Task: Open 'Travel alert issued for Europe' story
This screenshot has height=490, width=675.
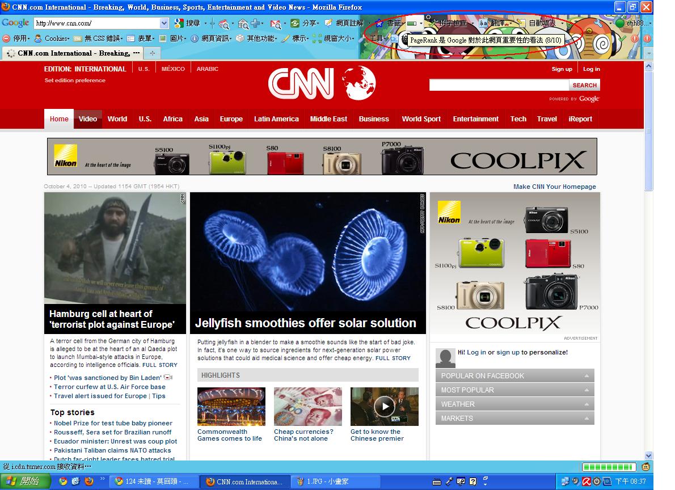Action: [100, 396]
